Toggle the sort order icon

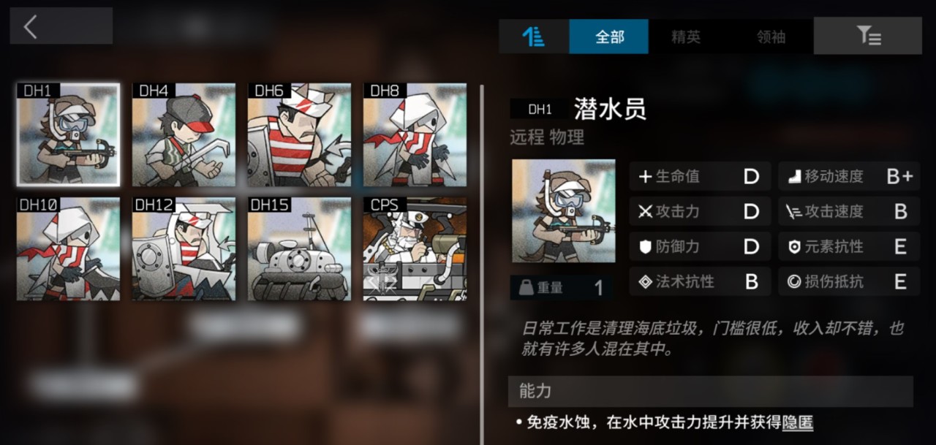(534, 37)
